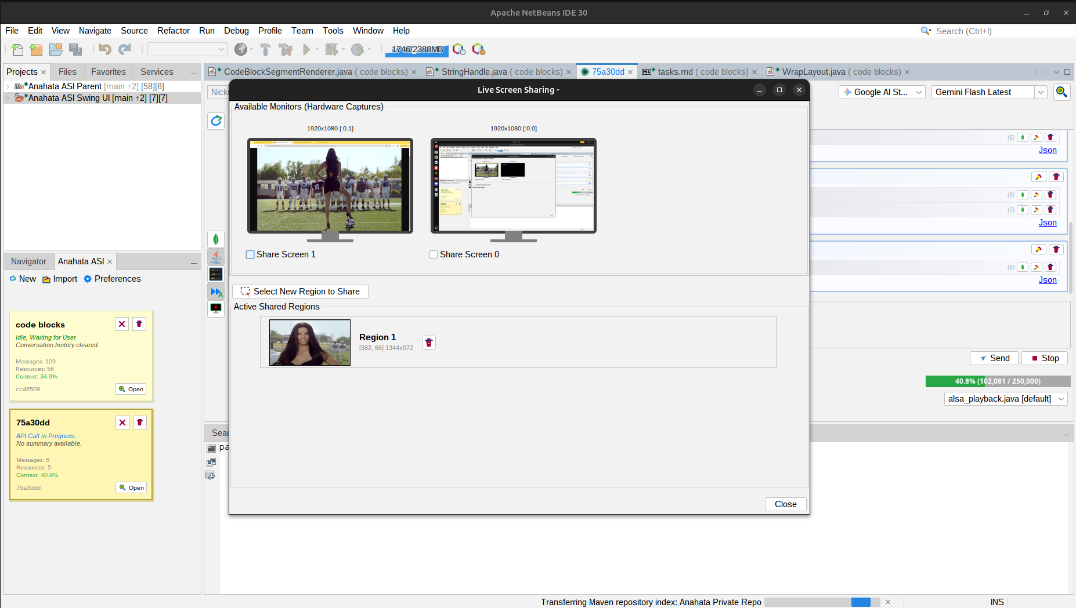This screenshot has height=608, width=1076.
Task: Open the Refactor menu
Action: 173,31
